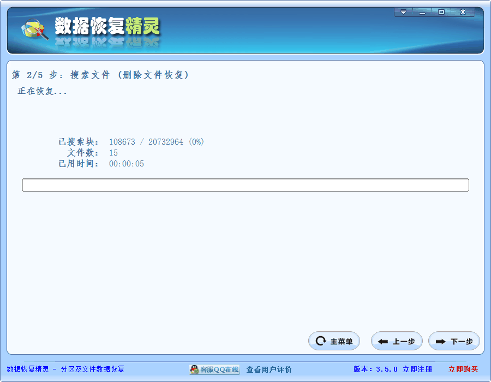Click the red 立即购买 link
This screenshot has height=382, width=491.
pos(463,369)
